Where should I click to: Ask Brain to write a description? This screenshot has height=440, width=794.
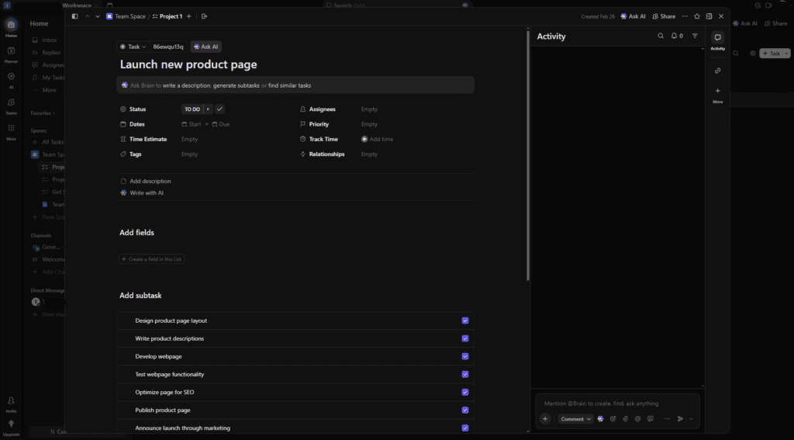[x=186, y=85]
